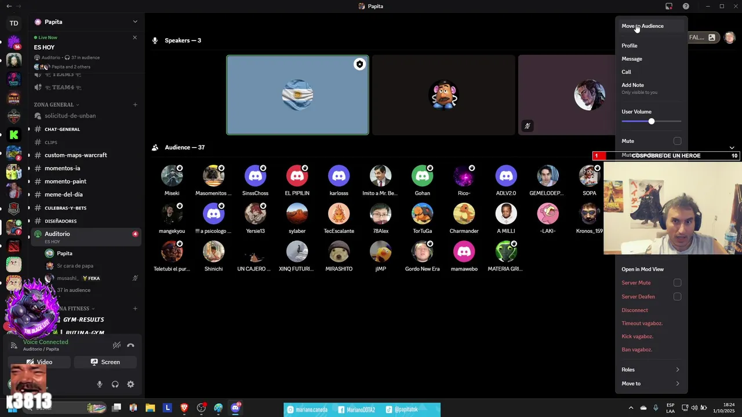
Task: Click the taskbar search box
Action: tap(64, 408)
